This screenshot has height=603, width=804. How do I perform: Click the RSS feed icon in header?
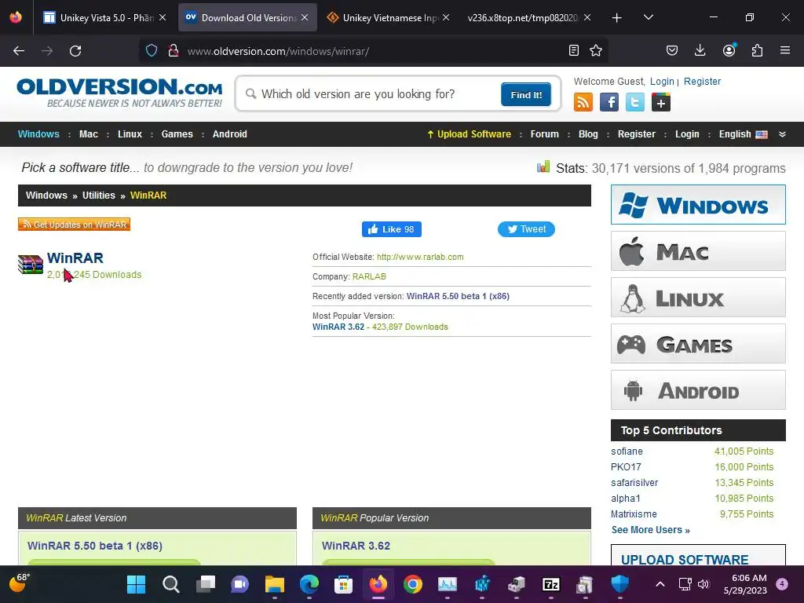click(x=583, y=102)
